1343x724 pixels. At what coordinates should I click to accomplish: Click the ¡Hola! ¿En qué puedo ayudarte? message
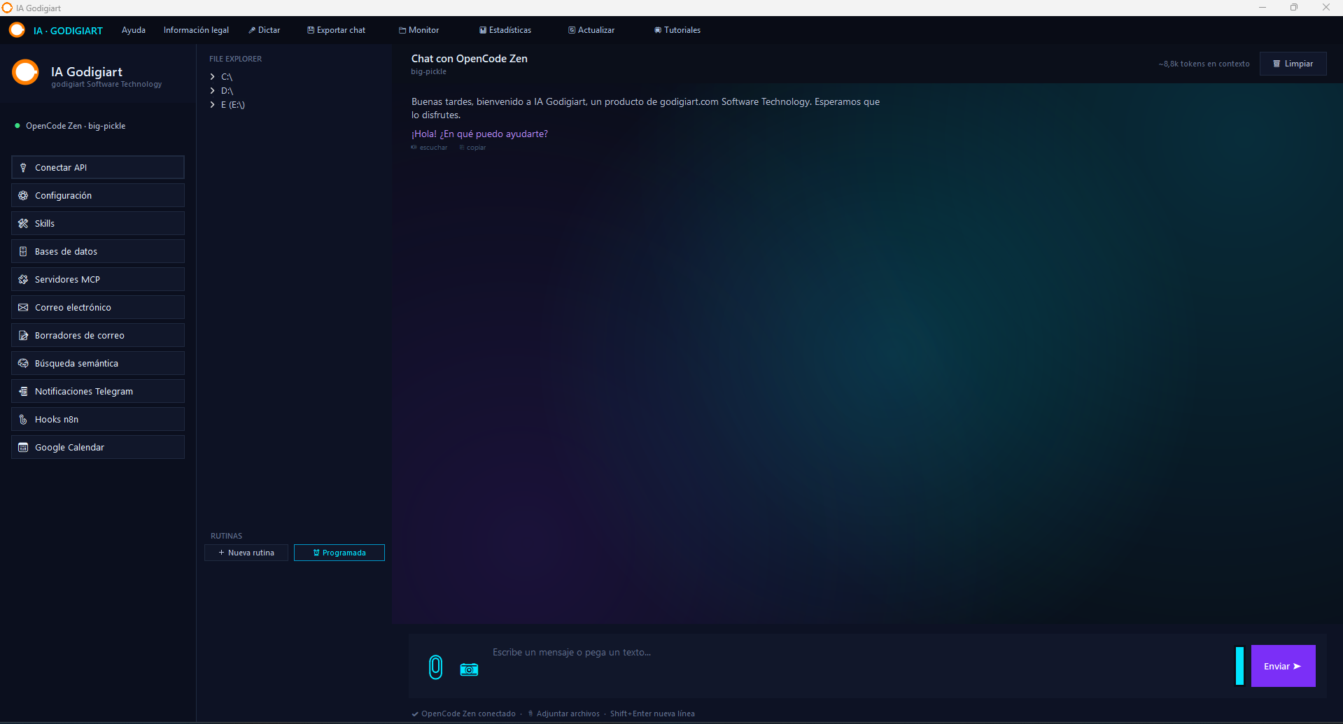click(x=479, y=134)
